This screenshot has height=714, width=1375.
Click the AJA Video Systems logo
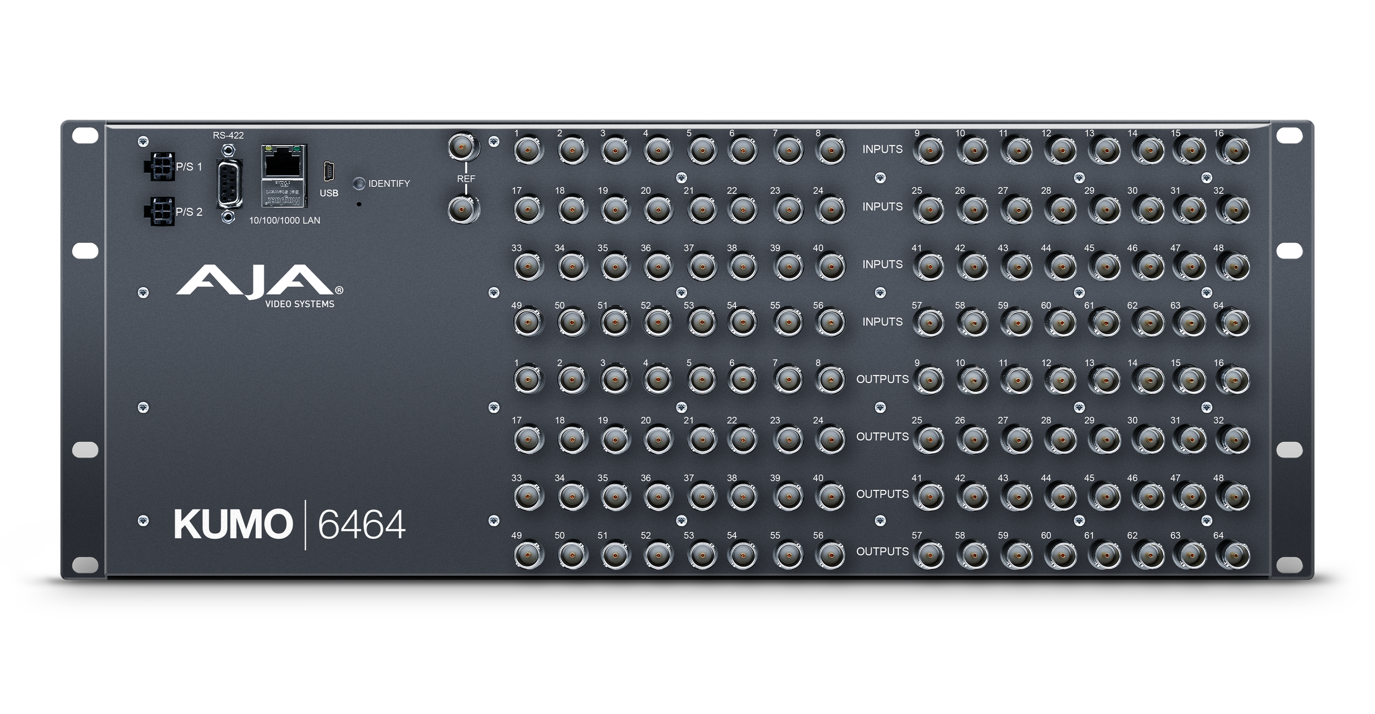(x=259, y=286)
